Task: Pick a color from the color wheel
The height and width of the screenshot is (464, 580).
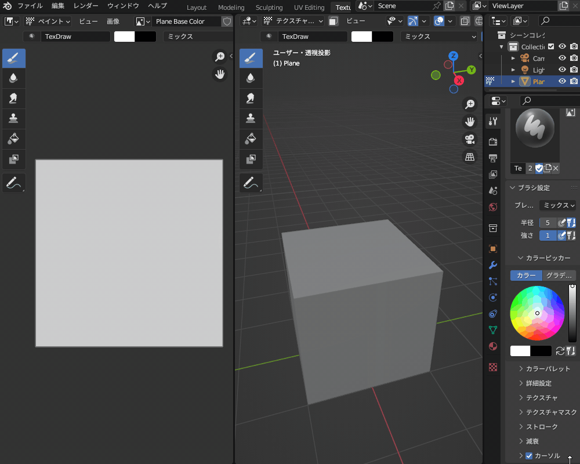Action: coord(537,313)
